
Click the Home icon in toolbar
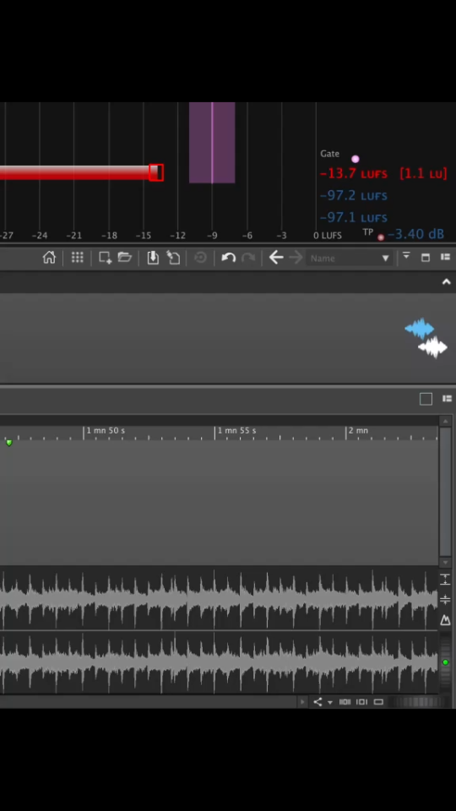(49, 257)
